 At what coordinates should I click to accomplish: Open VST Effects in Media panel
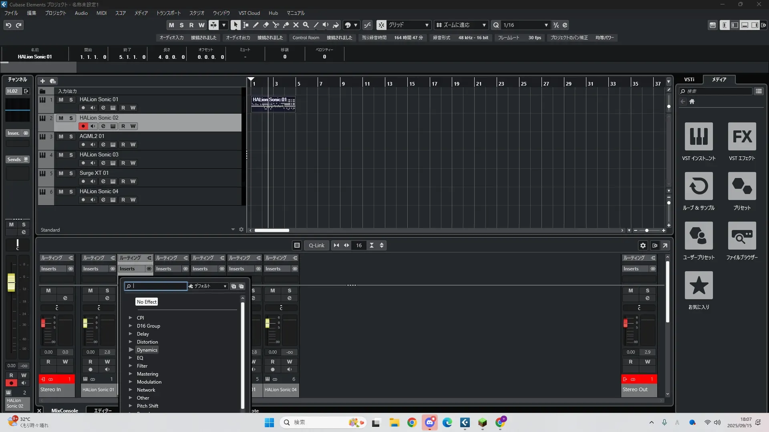[x=742, y=136]
